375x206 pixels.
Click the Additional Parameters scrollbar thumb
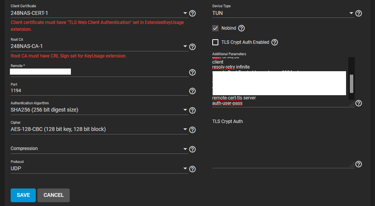(351, 83)
